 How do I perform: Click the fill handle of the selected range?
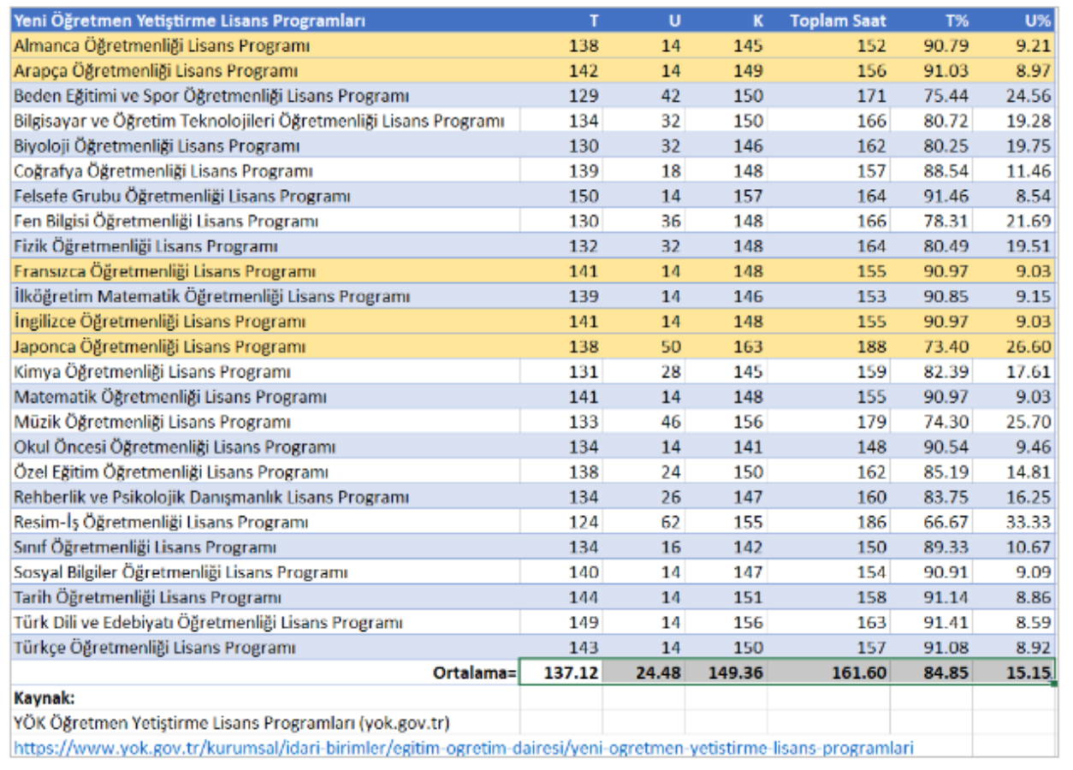point(1055,684)
